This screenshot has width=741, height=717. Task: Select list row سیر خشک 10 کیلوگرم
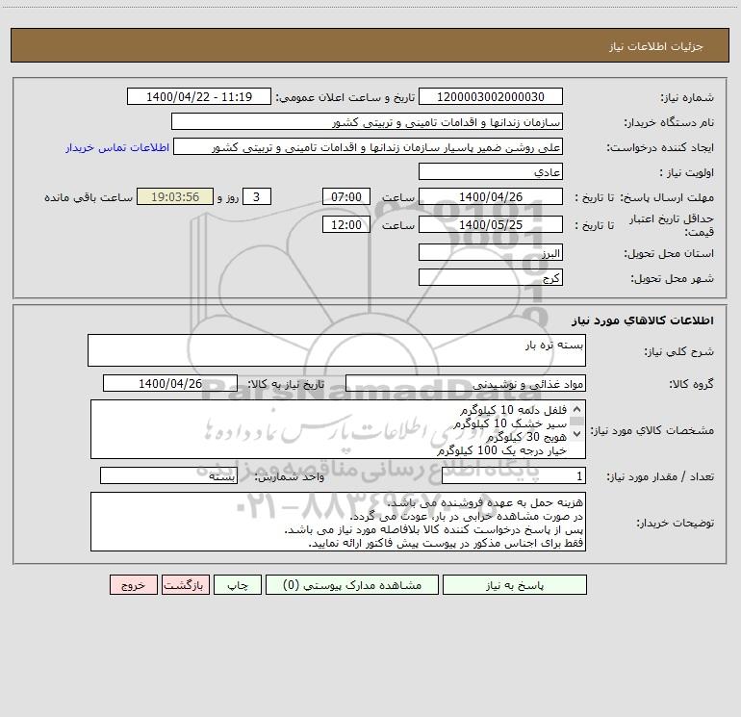pyautogui.click(x=510, y=423)
